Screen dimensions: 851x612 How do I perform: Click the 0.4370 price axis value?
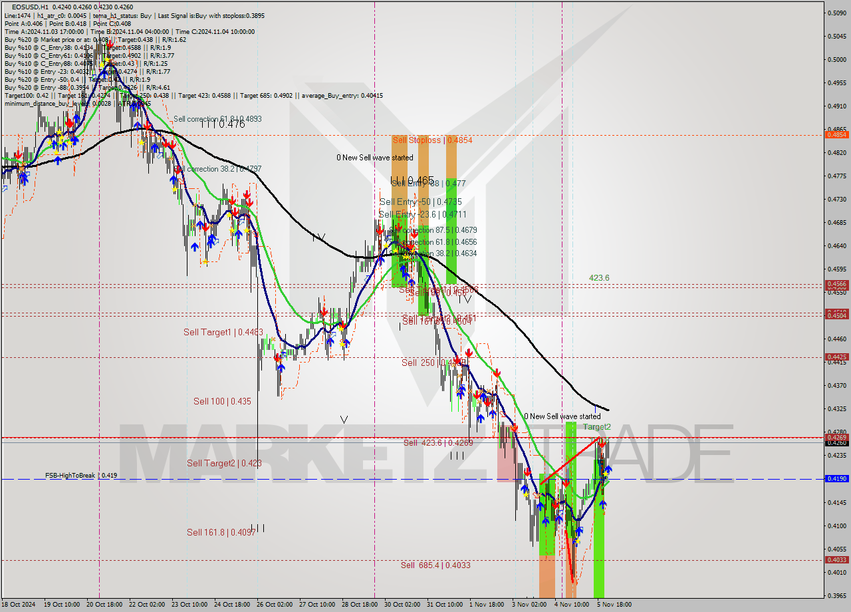tap(836, 385)
